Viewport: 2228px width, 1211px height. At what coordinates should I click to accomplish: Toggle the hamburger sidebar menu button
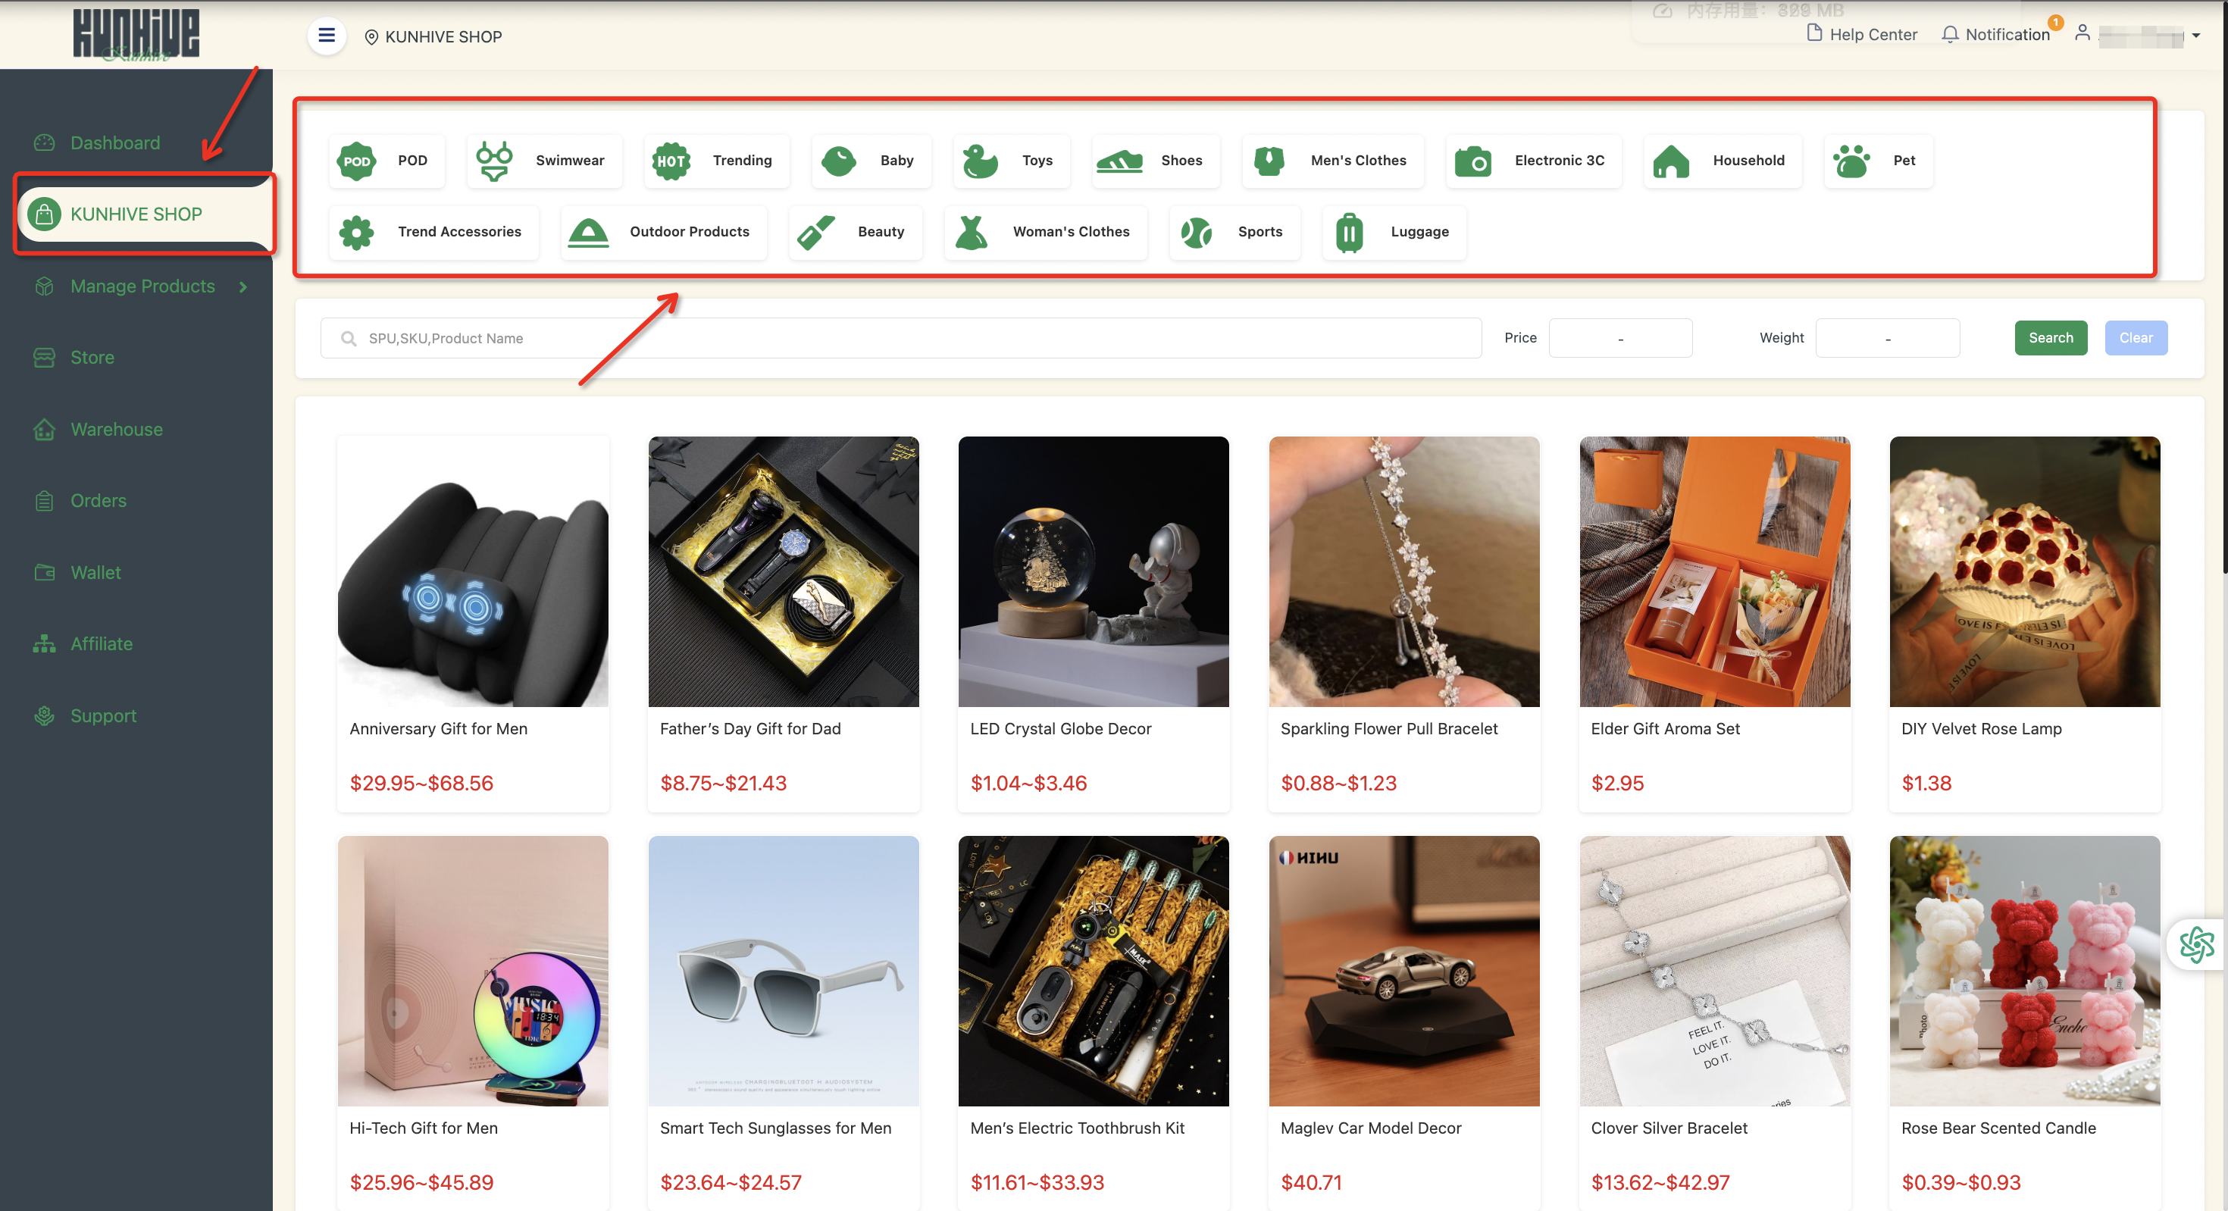pos(326,36)
